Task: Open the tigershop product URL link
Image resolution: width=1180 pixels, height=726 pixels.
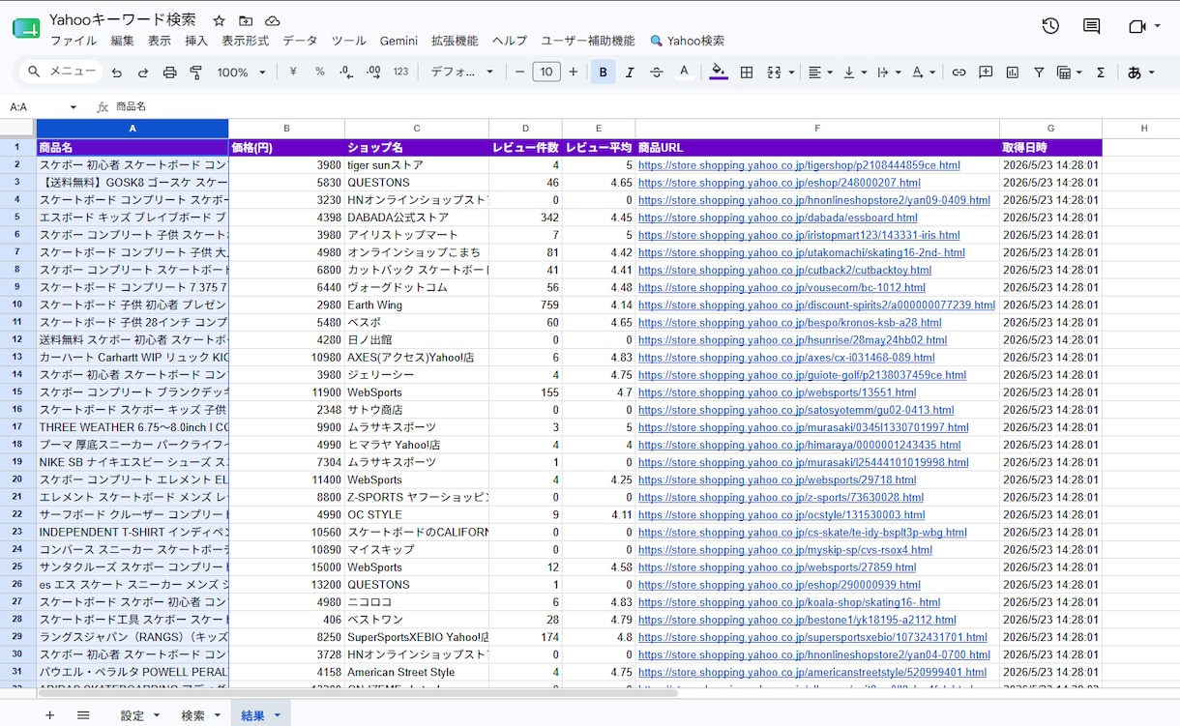Action: (799, 165)
